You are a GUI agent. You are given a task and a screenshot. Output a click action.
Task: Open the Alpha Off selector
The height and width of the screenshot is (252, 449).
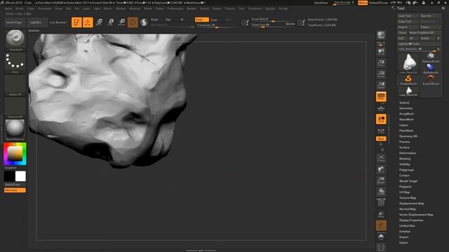coord(15,85)
